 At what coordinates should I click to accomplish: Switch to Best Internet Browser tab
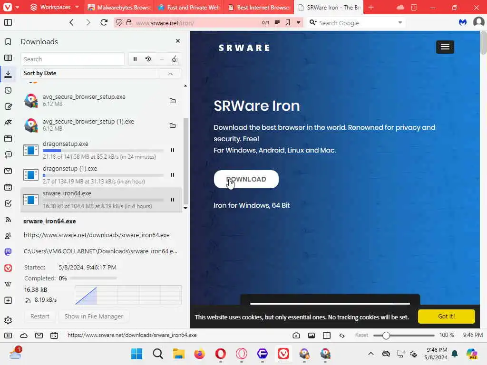[x=259, y=7]
